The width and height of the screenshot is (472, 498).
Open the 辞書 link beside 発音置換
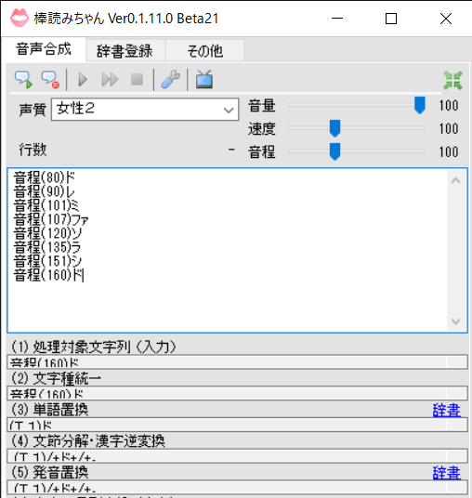point(447,473)
